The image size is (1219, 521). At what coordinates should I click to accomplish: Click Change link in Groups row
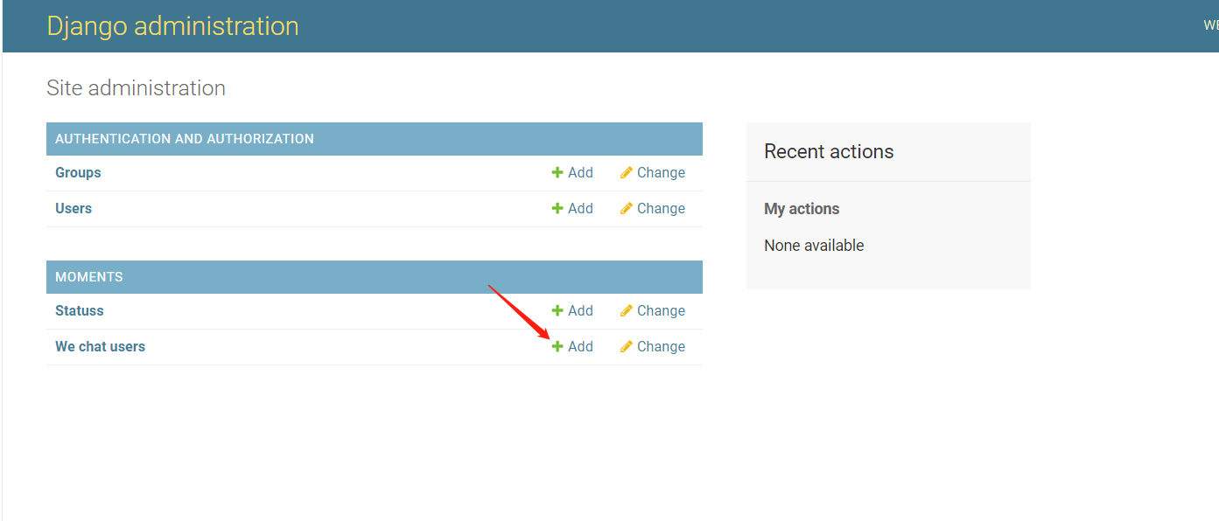(x=653, y=173)
